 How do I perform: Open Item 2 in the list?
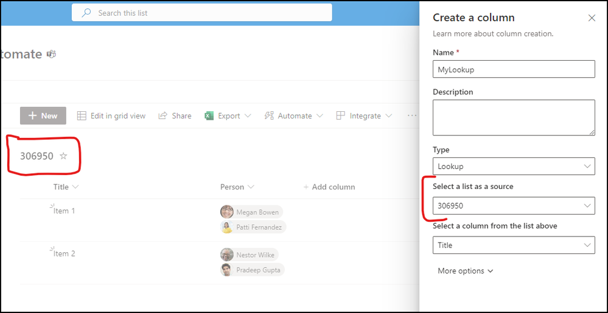pyautogui.click(x=64, y=253)
